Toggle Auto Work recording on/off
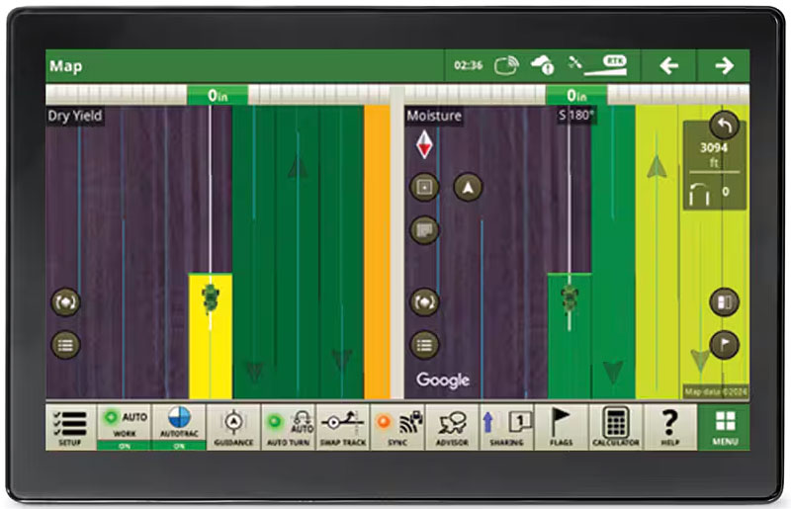The image size is (791, 509). point(124,426)
